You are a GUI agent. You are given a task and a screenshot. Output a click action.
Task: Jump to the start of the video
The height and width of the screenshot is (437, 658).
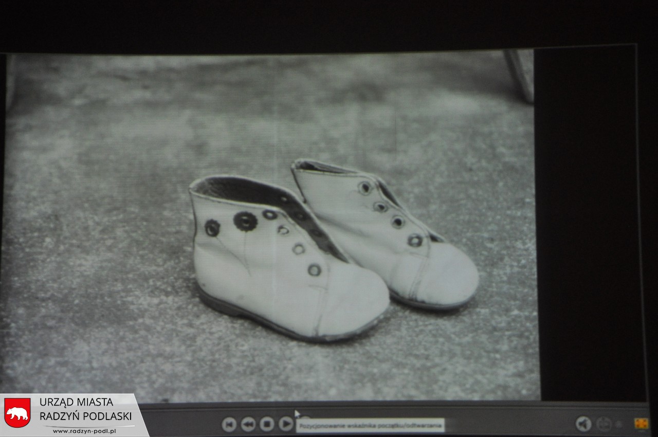coord(229,424)
